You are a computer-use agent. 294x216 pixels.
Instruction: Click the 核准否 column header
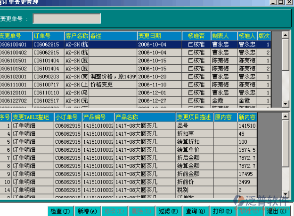click(196, 36)
